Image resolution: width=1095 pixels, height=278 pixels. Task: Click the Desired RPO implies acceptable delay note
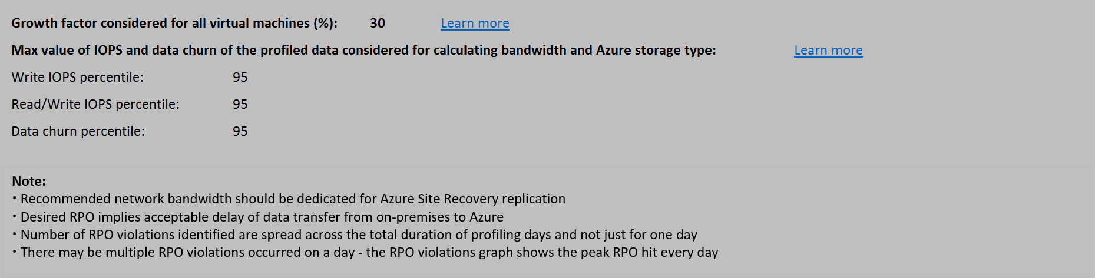262,217
